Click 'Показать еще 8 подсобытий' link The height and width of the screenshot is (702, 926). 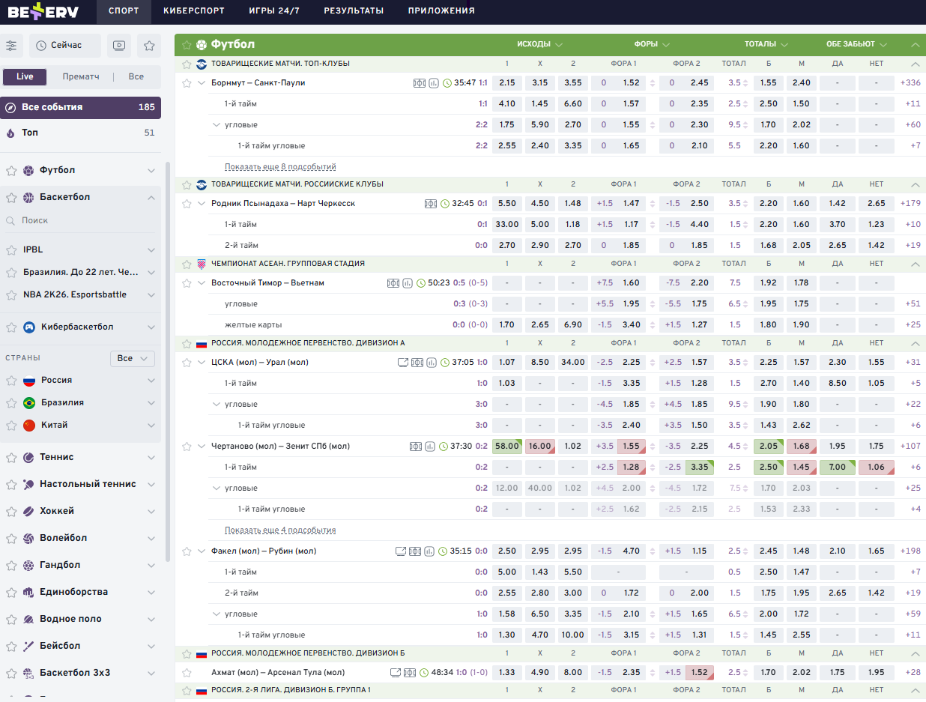pyautogui.click(x=280, y=167)
